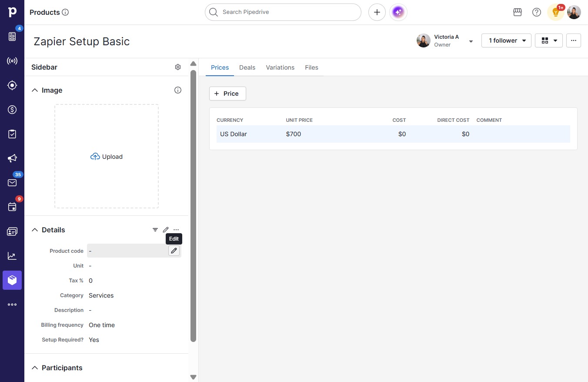Click the UNIT PRICE column header
This screenshot has height=382, width=588.
(299, 120)
